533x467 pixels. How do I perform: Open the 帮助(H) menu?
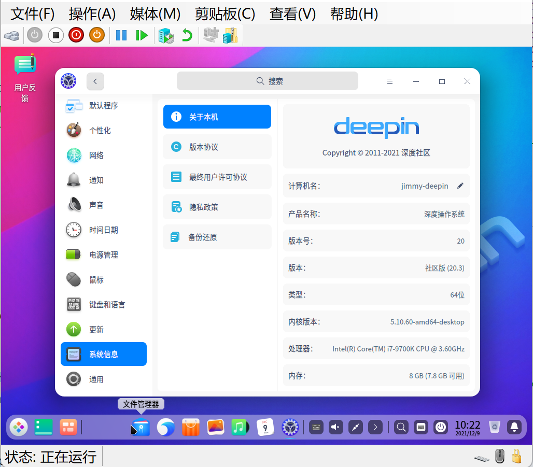click(354, 14)
